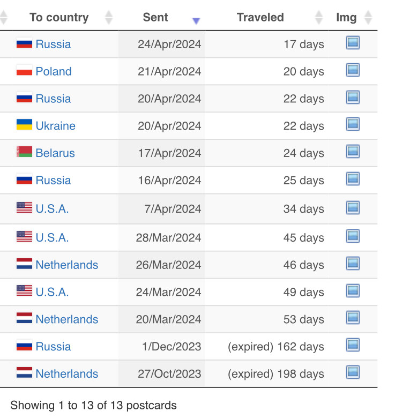View image of expired 162 days postcard
Image resolution: width=395 pixels, height=419 pixels.
coord(353,345)
